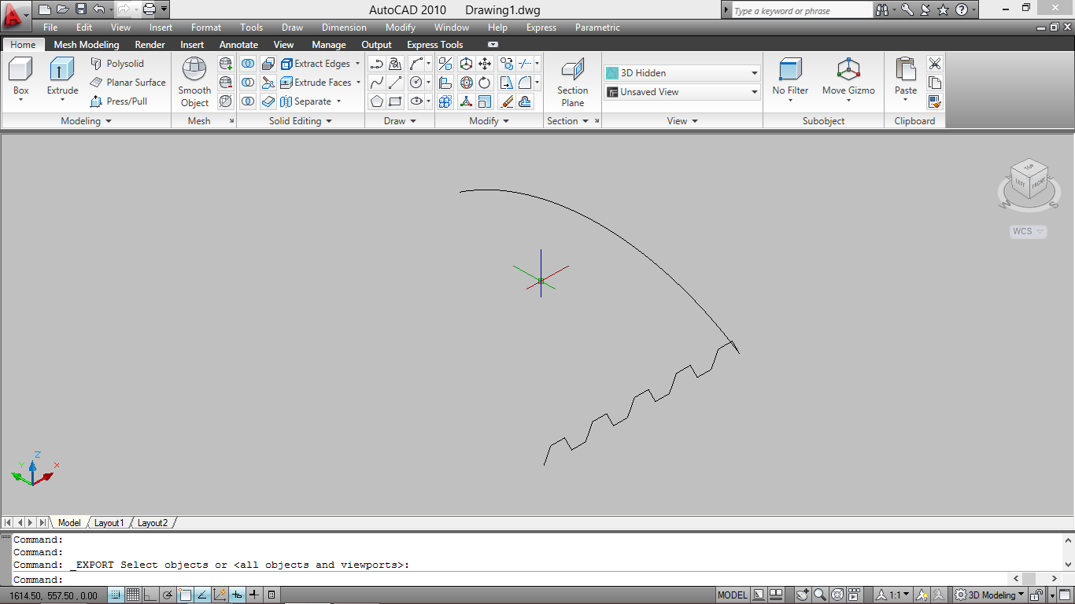Toggle Polar Tracking in status bar
The height and width of the screenshot is (604, 1075).
pyautogui.click(x=168, y=595)
